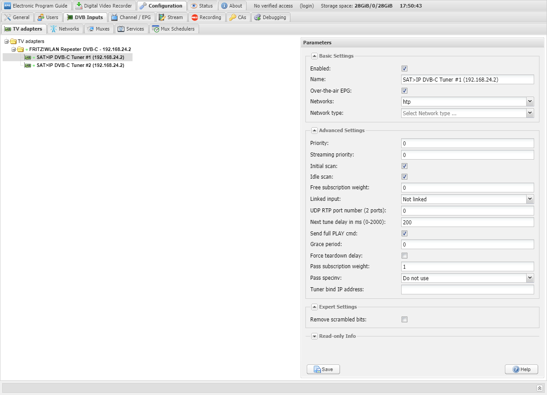Click the Save button
This screenshot has width=547, height=395.
pos(323,369)
